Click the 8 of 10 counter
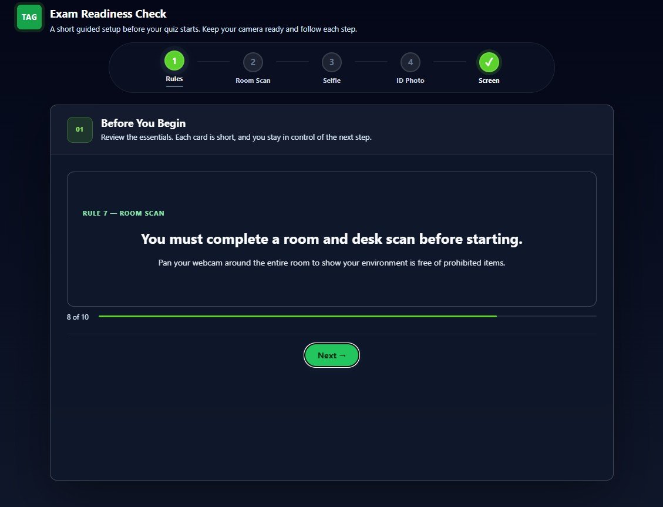This screenshot has height=507, width=663. [78, 317]
